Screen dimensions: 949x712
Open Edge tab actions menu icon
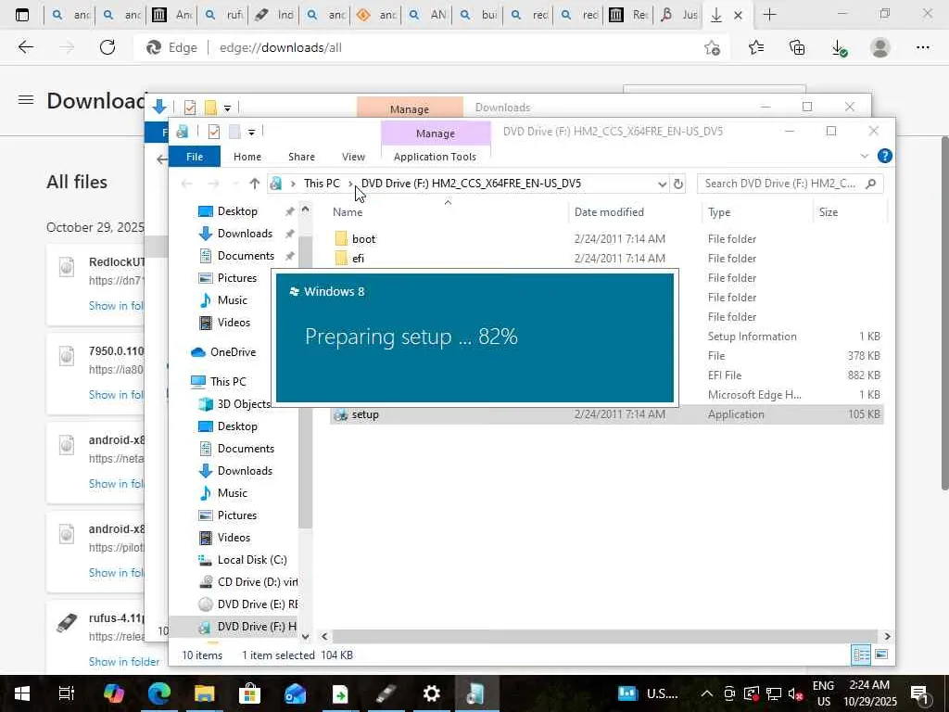pos(22,15)
